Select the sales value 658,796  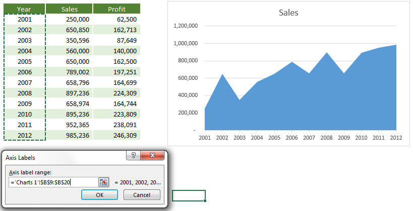click(69, 83)
